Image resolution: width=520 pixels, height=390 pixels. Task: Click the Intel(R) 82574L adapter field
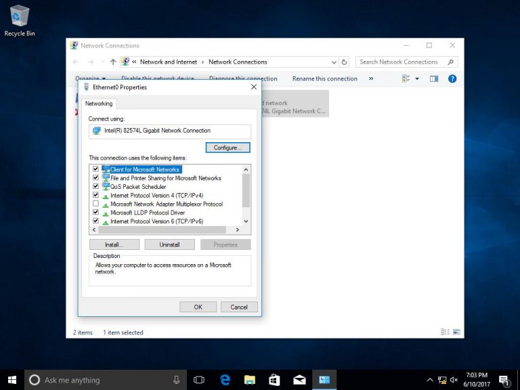[x=170, y=131]
